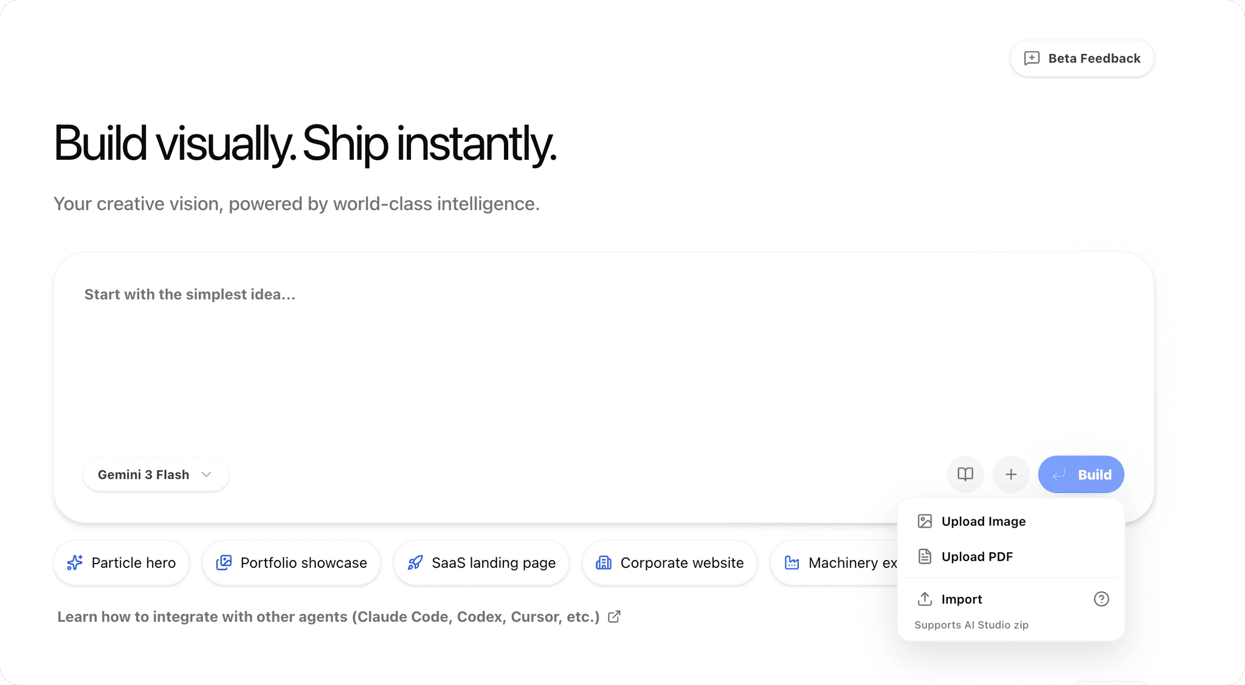The width and height of the screenshot is (1245, 685).
Task: Expand the model selector chevron
Action: point(207,474)
